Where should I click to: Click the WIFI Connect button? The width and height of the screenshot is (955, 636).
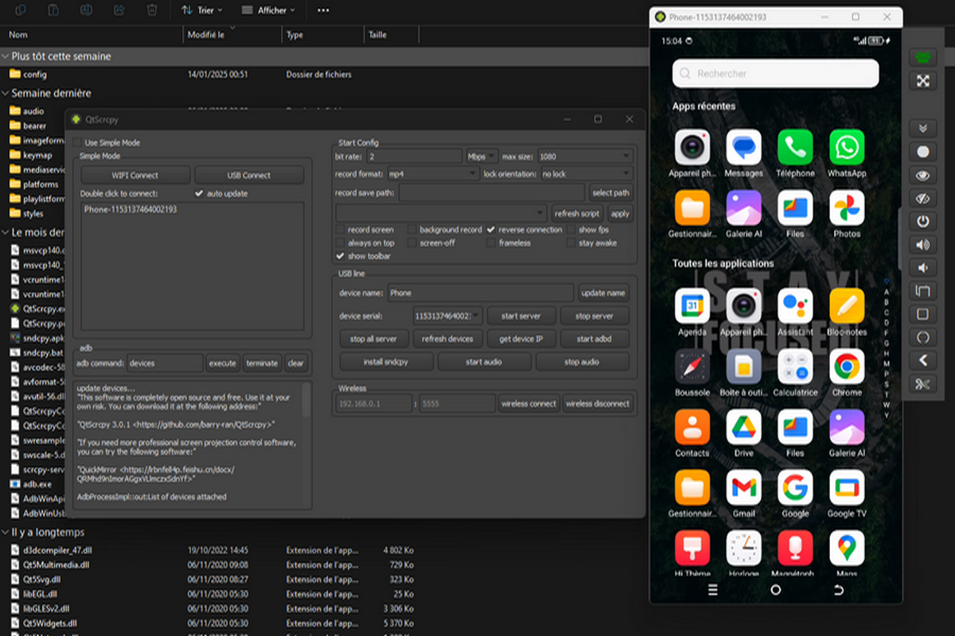pos(135,175)
